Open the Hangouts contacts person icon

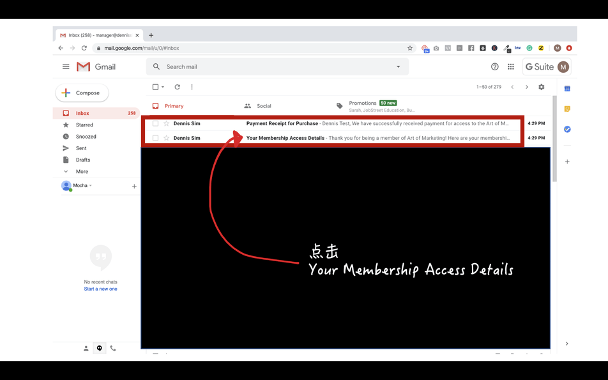coord(86,348)
